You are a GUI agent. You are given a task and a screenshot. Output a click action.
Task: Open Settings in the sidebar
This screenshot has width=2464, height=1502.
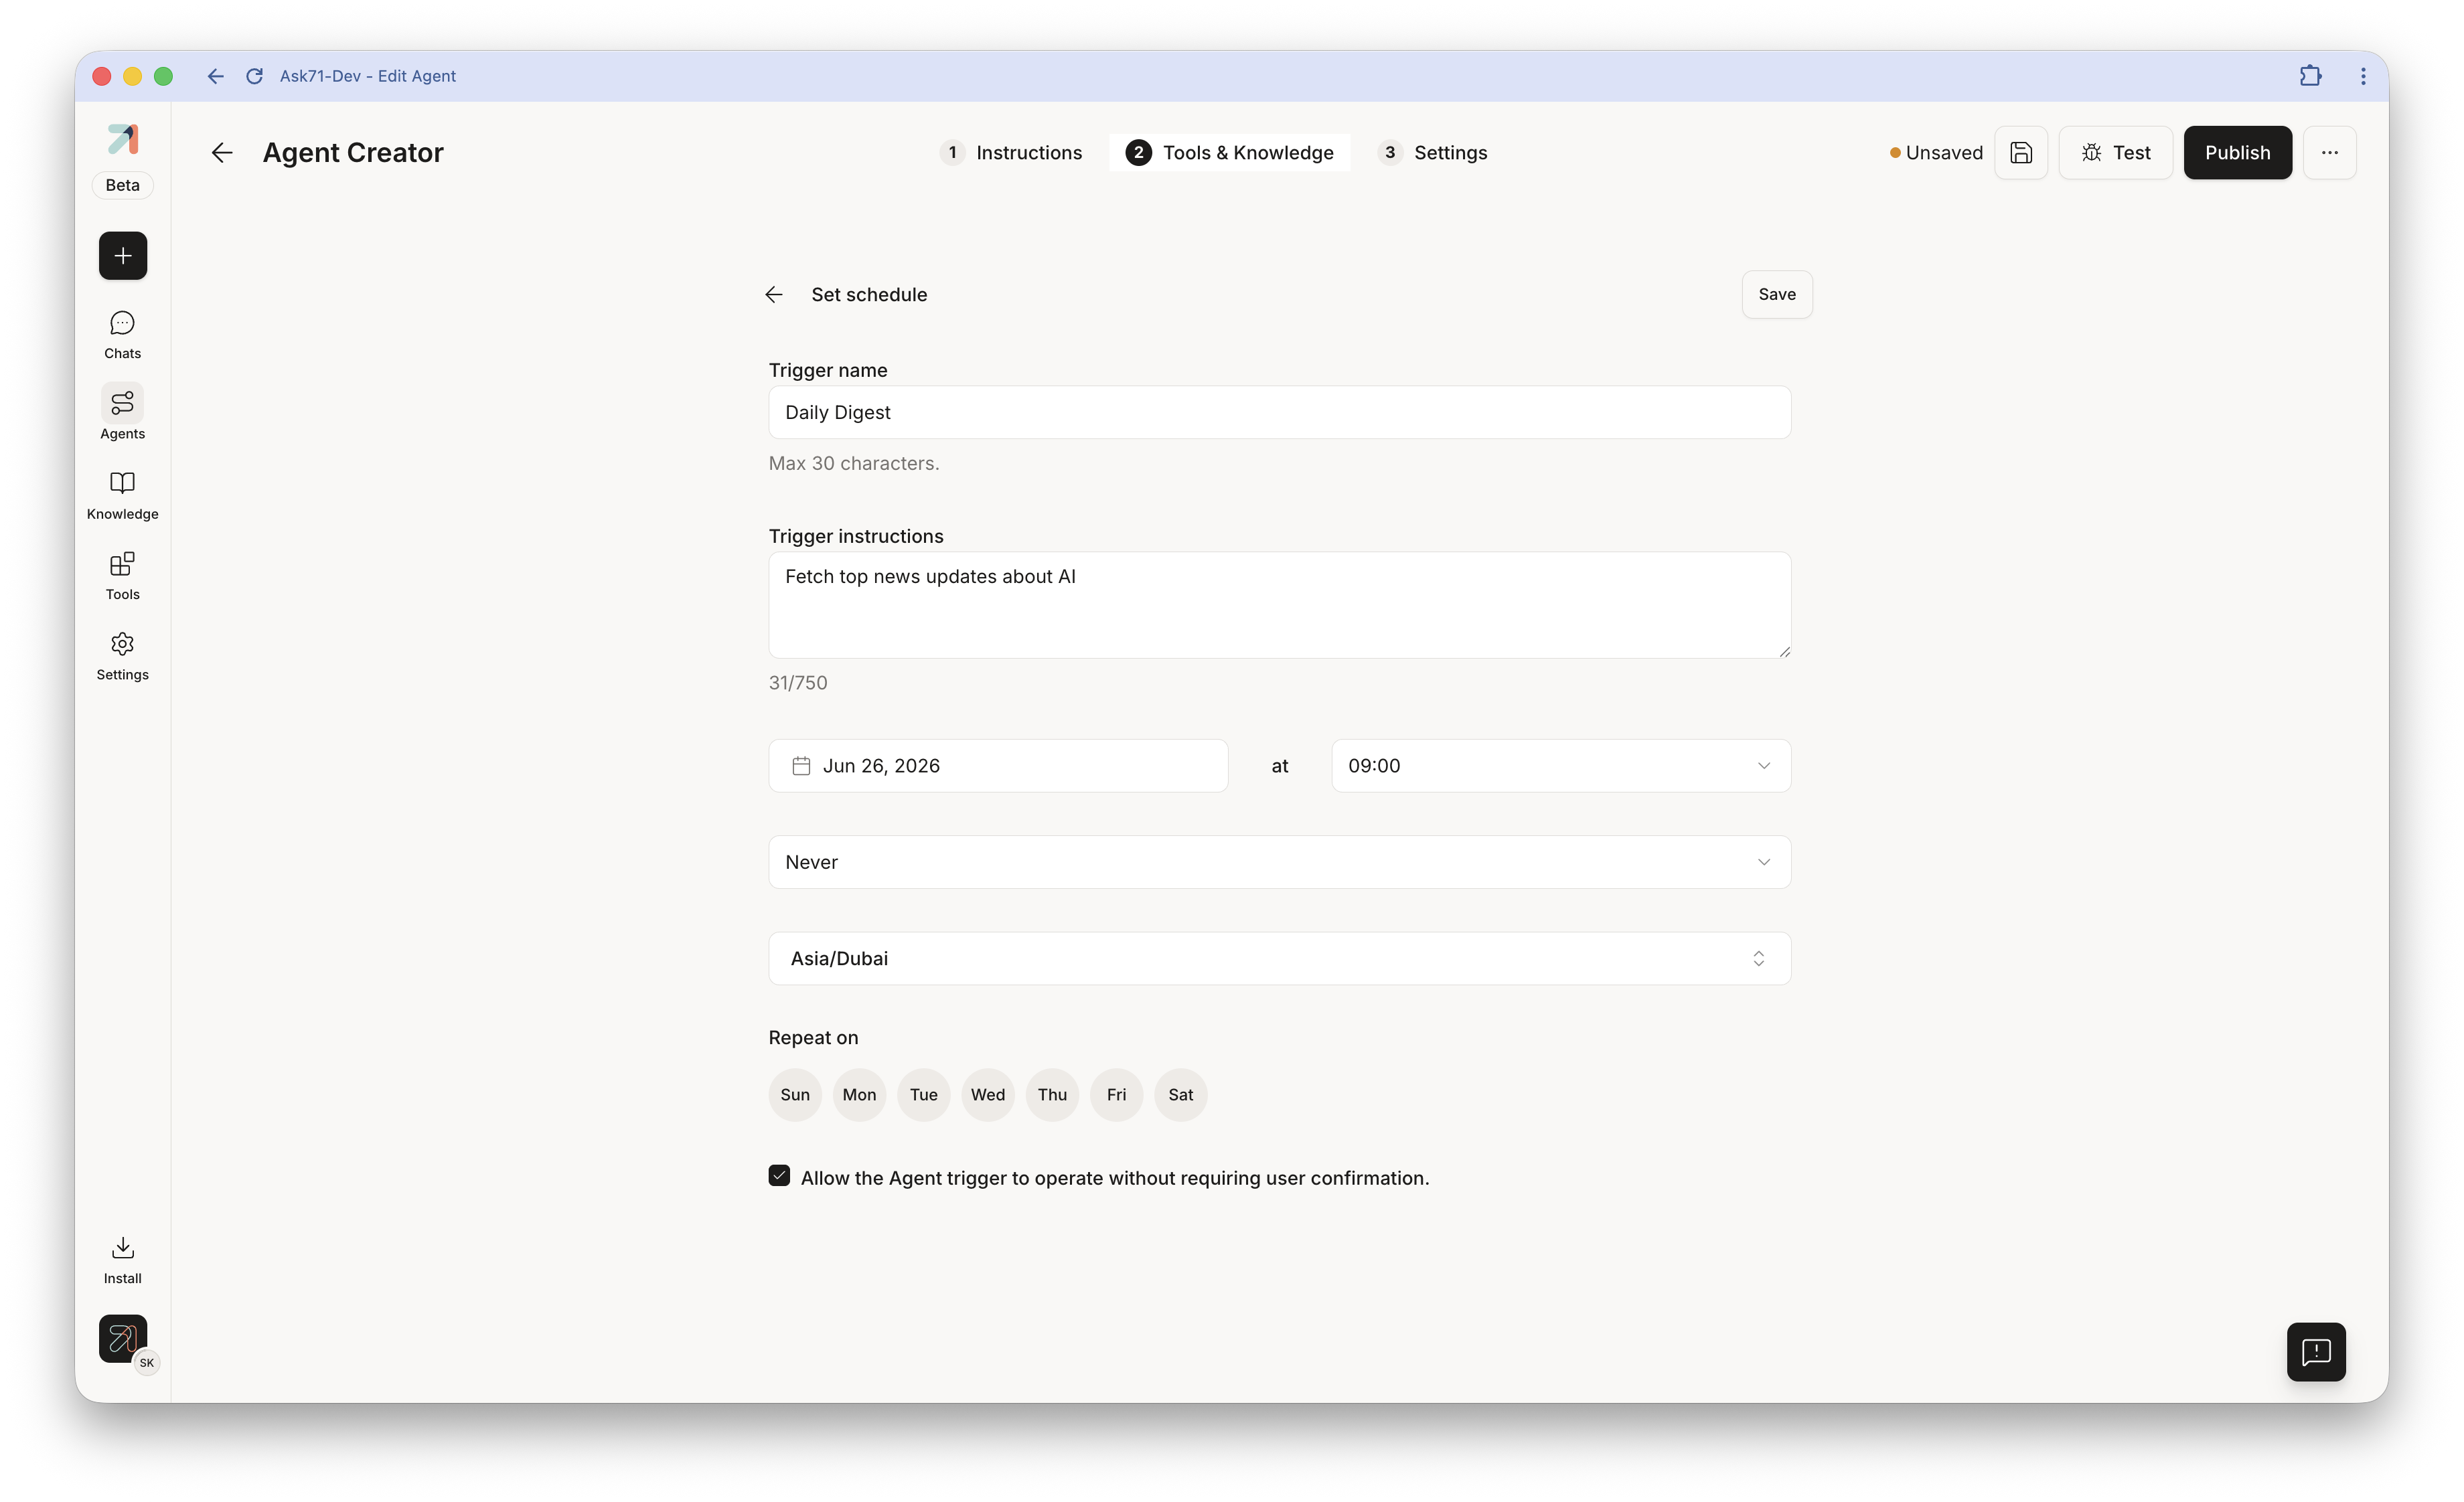tap(123, 655)
